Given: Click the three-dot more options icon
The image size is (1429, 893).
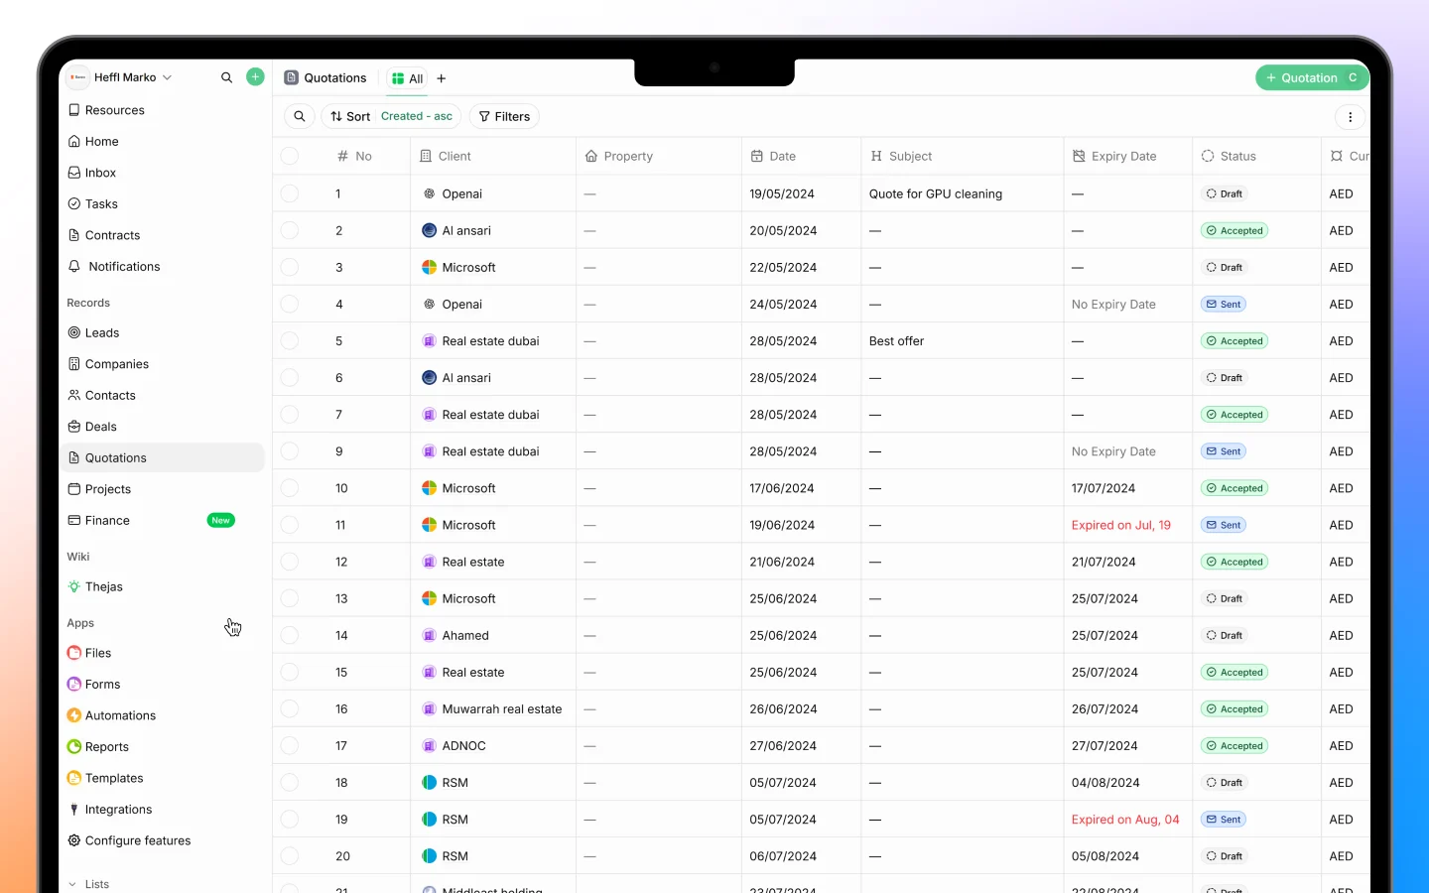Looking at the screenshot, I should 1350,117.
